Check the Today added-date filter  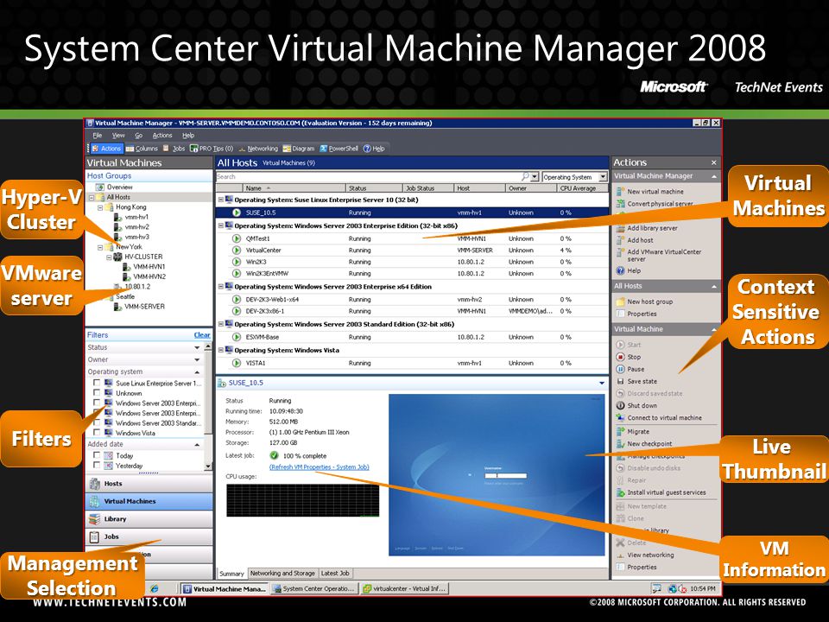(96, 455)
